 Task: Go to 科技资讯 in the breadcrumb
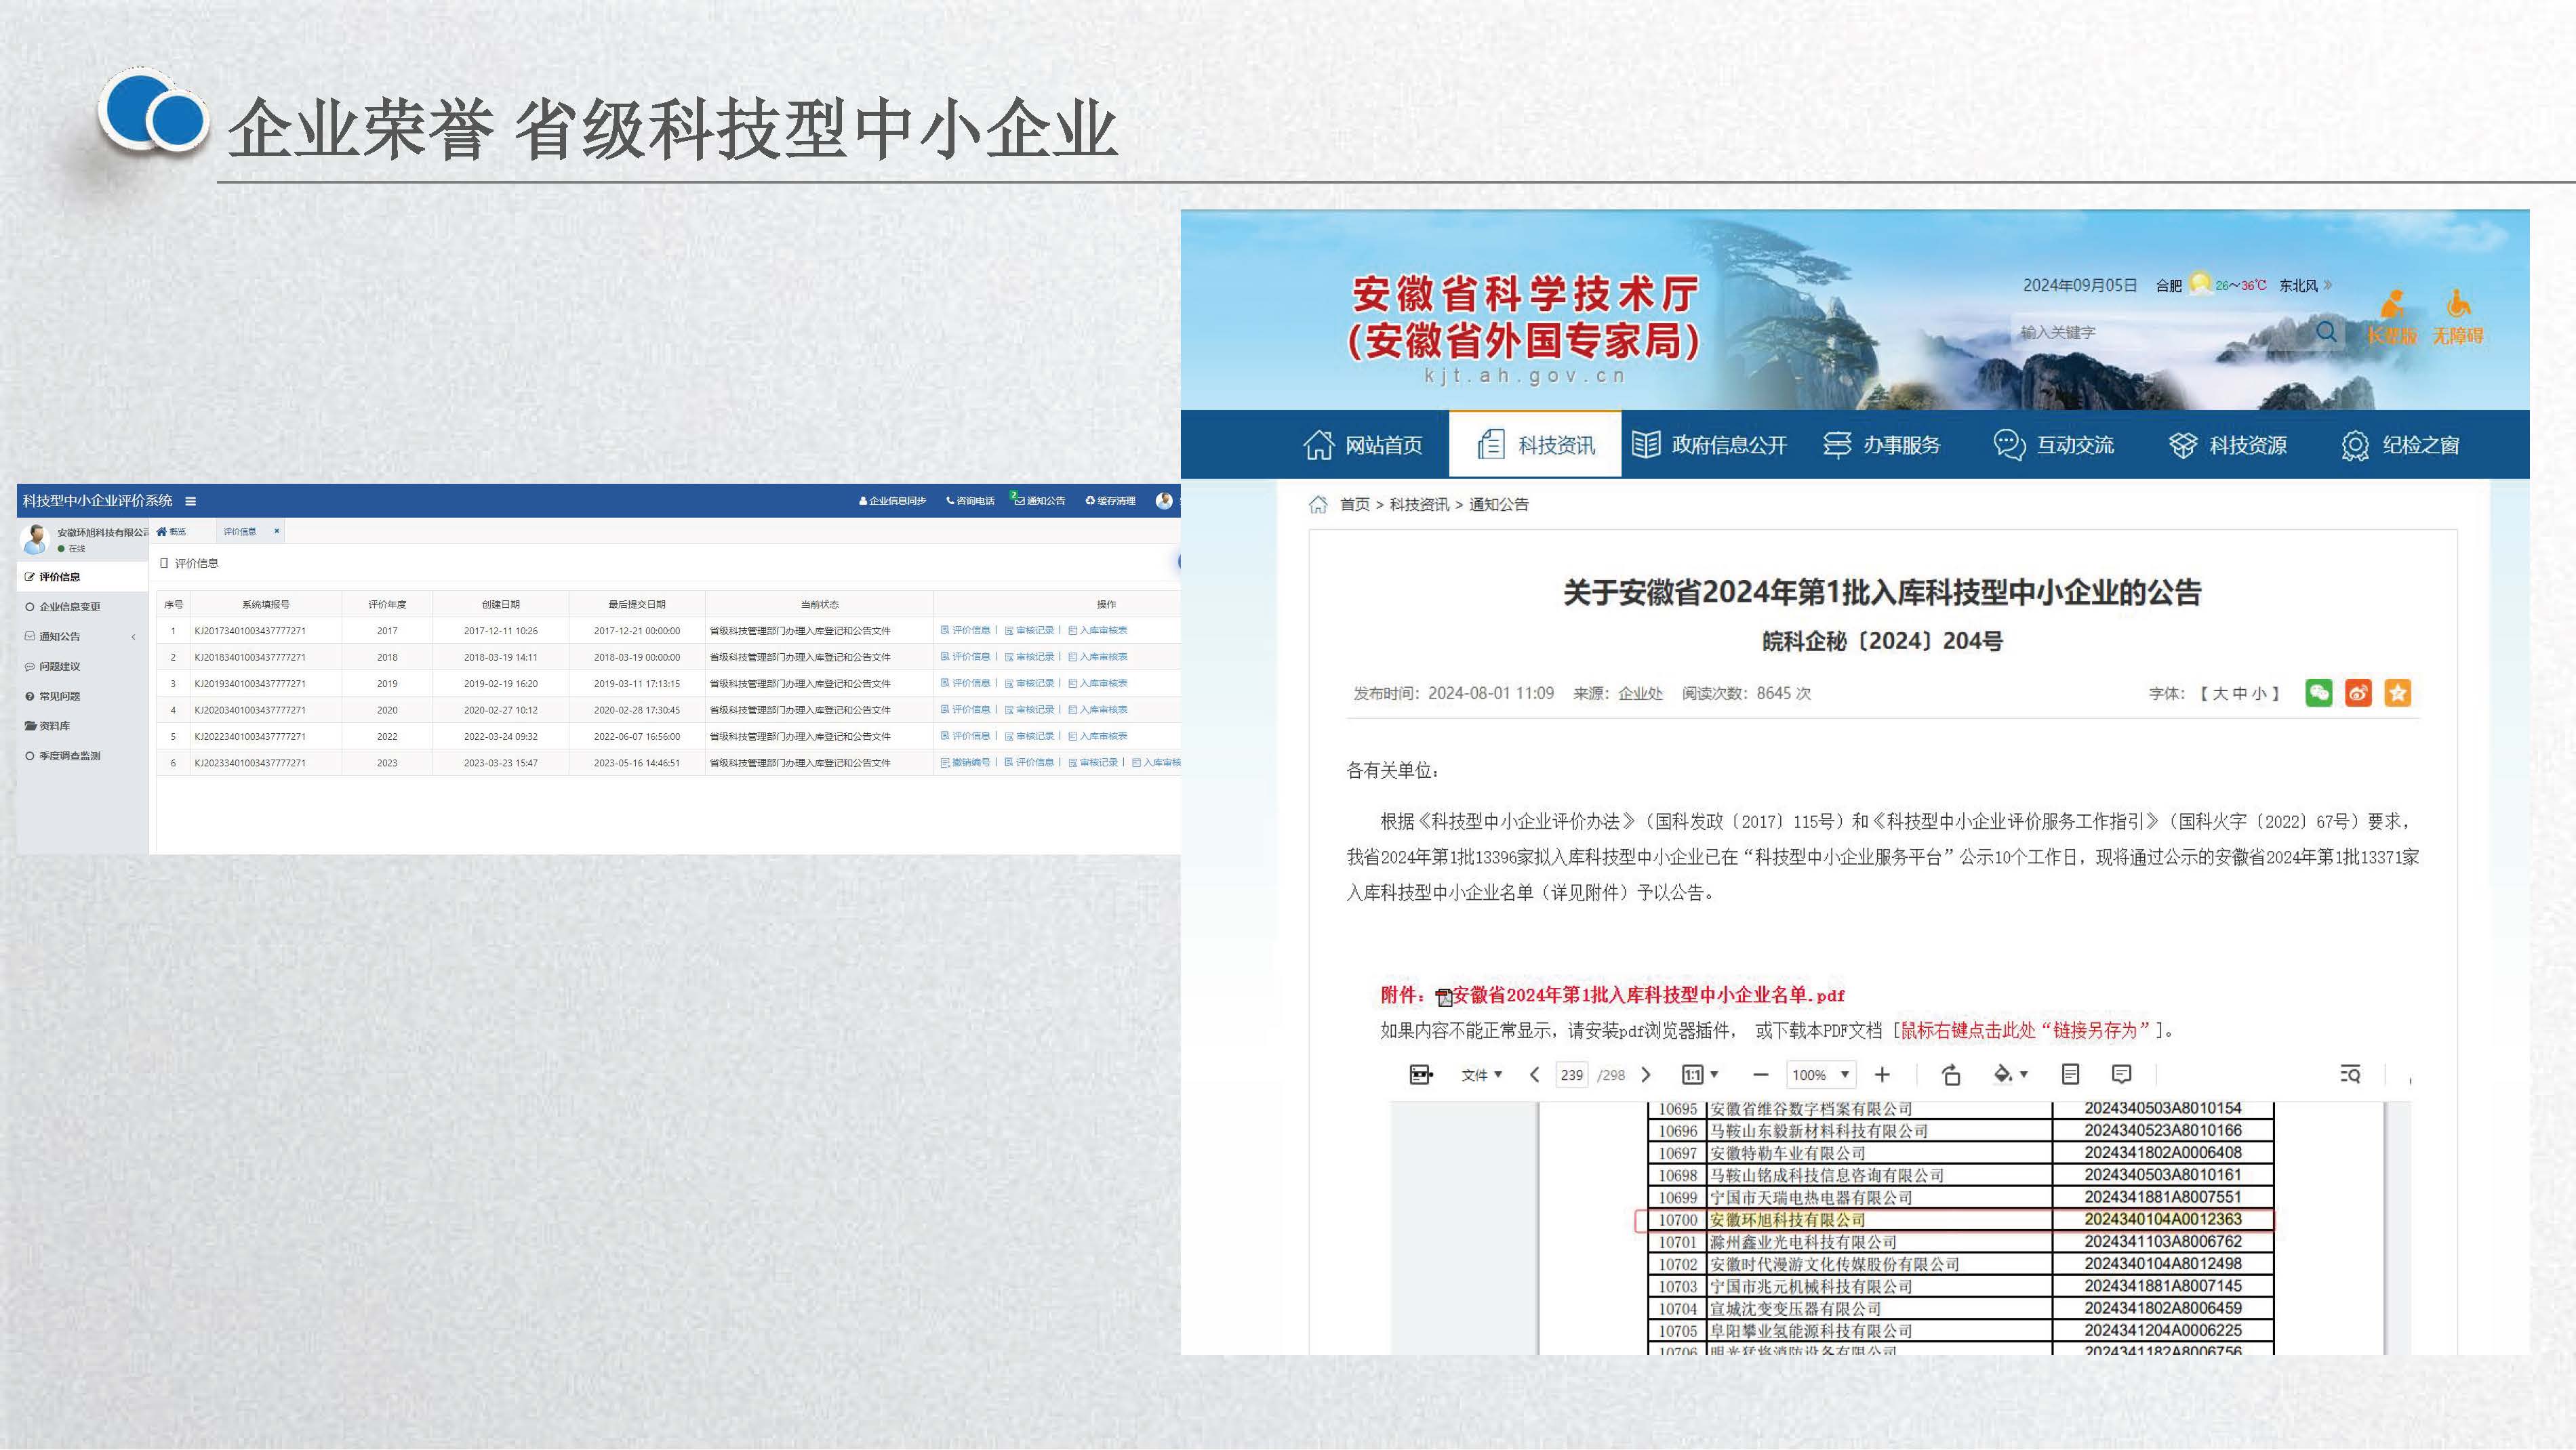[1419, 503]
